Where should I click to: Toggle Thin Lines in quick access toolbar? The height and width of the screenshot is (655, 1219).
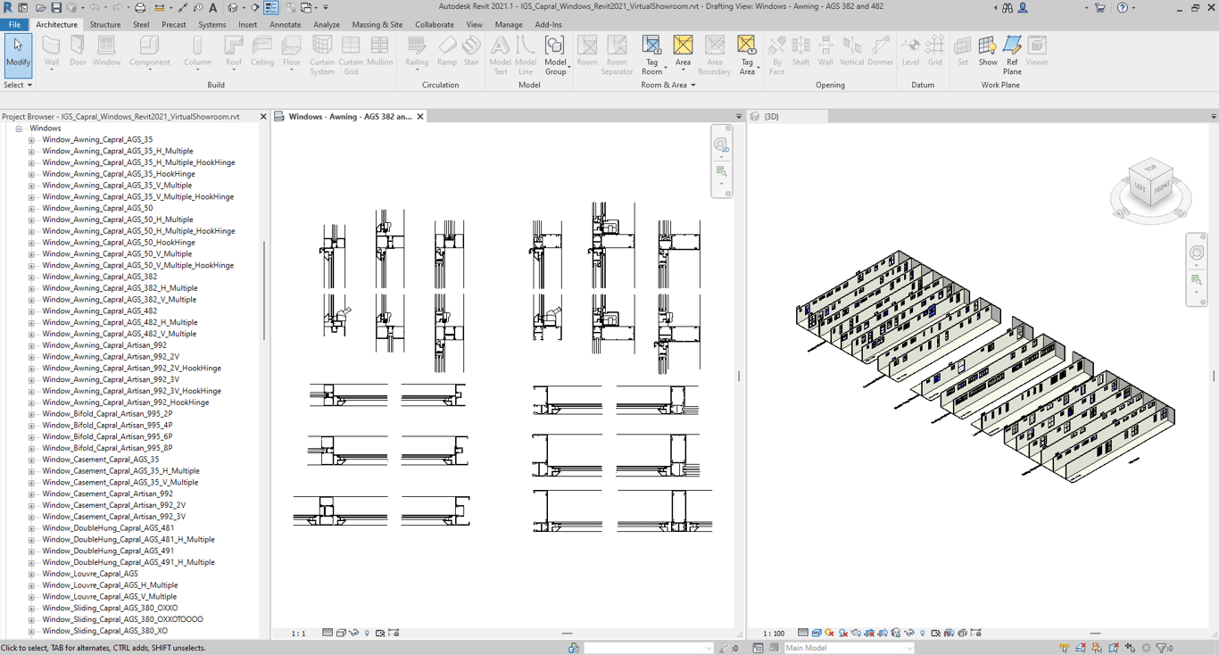tap(271, 8)
